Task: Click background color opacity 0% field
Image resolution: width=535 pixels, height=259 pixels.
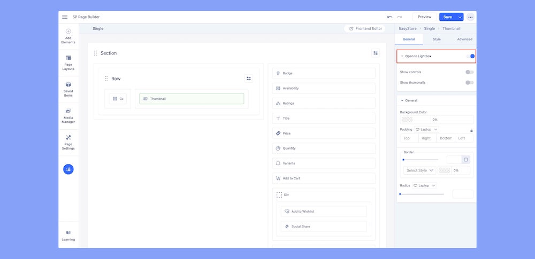Action: click(x=452, y=120)
